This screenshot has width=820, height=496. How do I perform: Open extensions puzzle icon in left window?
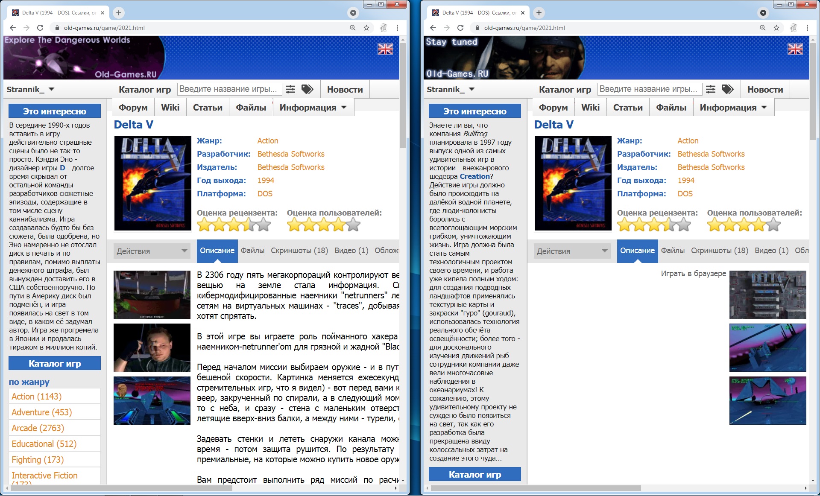[383, 28]
